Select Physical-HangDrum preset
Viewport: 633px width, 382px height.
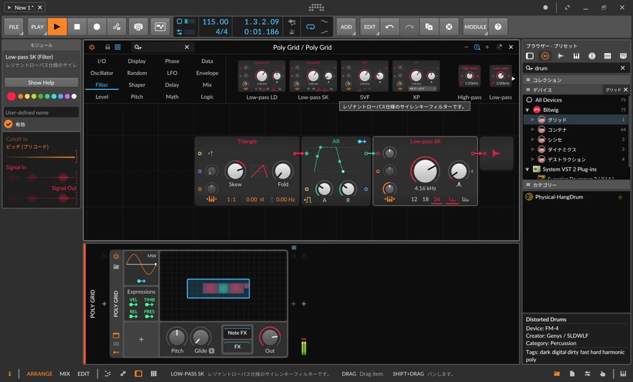[559, 197]
